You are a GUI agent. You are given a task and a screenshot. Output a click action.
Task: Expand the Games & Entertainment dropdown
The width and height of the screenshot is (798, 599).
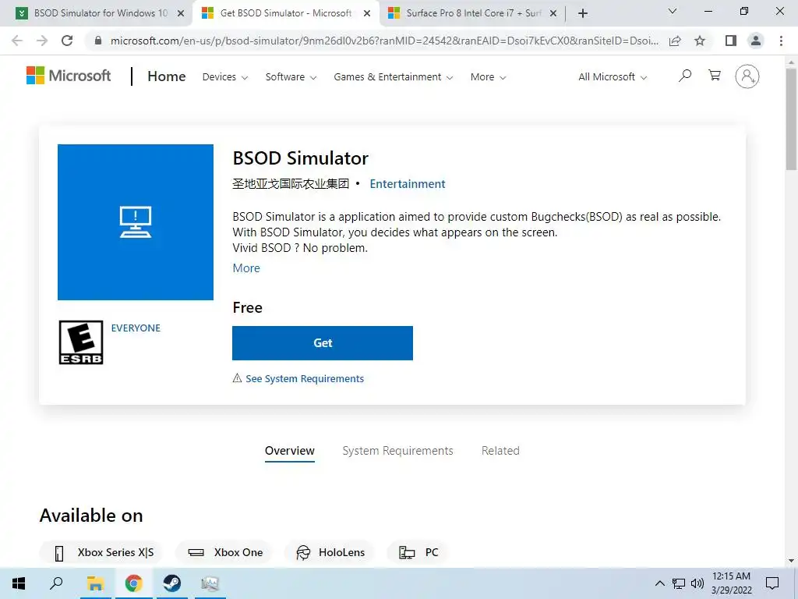(x=393, y=77)
